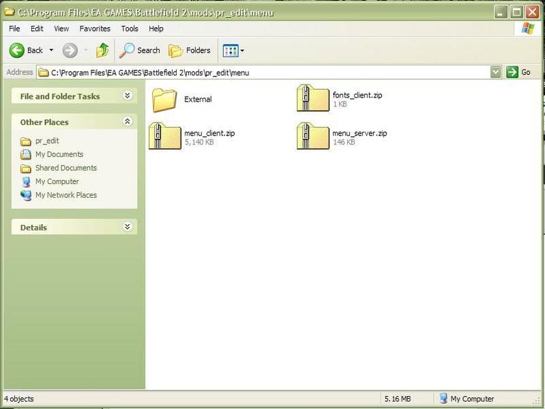Image resolution: width=545 pixels, height=409 pixels.
Task: Select the External folder icon
Action: click(x=164, y=100)
